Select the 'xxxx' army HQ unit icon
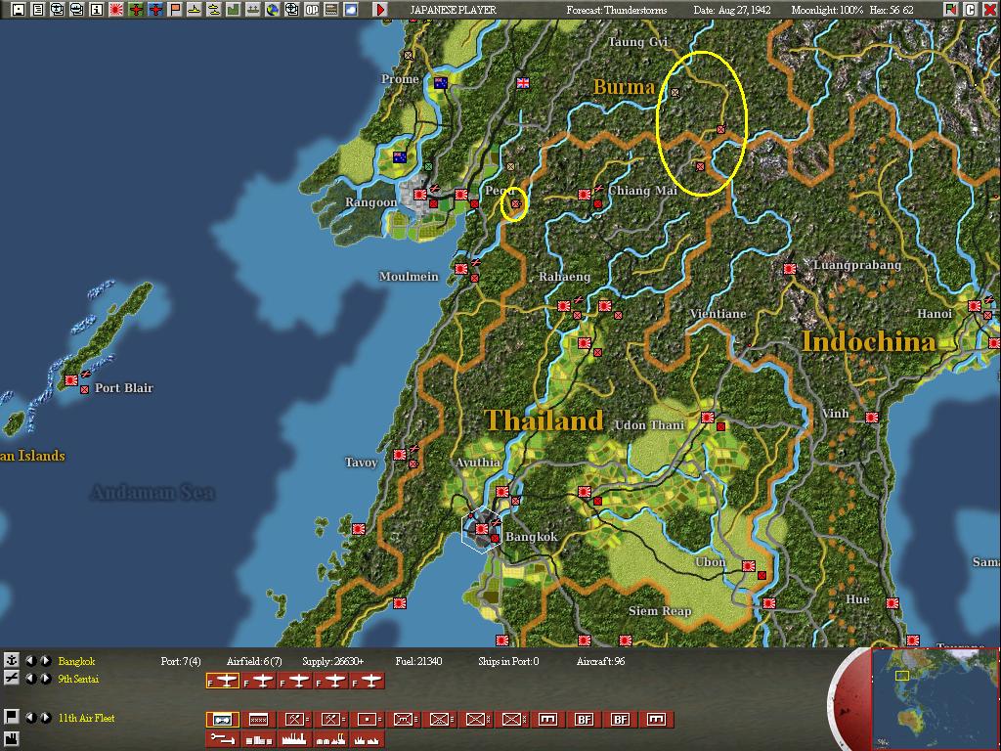Screen dimensions: 1001x751 click(258, 720)
